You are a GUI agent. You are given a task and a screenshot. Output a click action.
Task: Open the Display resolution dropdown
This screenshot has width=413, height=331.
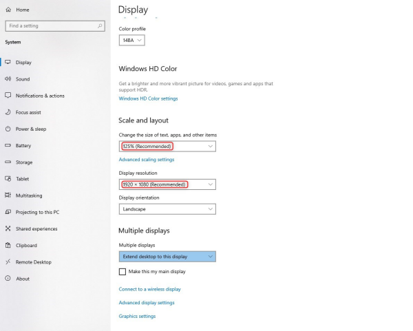pyautogui.click(x=167, y=184)
